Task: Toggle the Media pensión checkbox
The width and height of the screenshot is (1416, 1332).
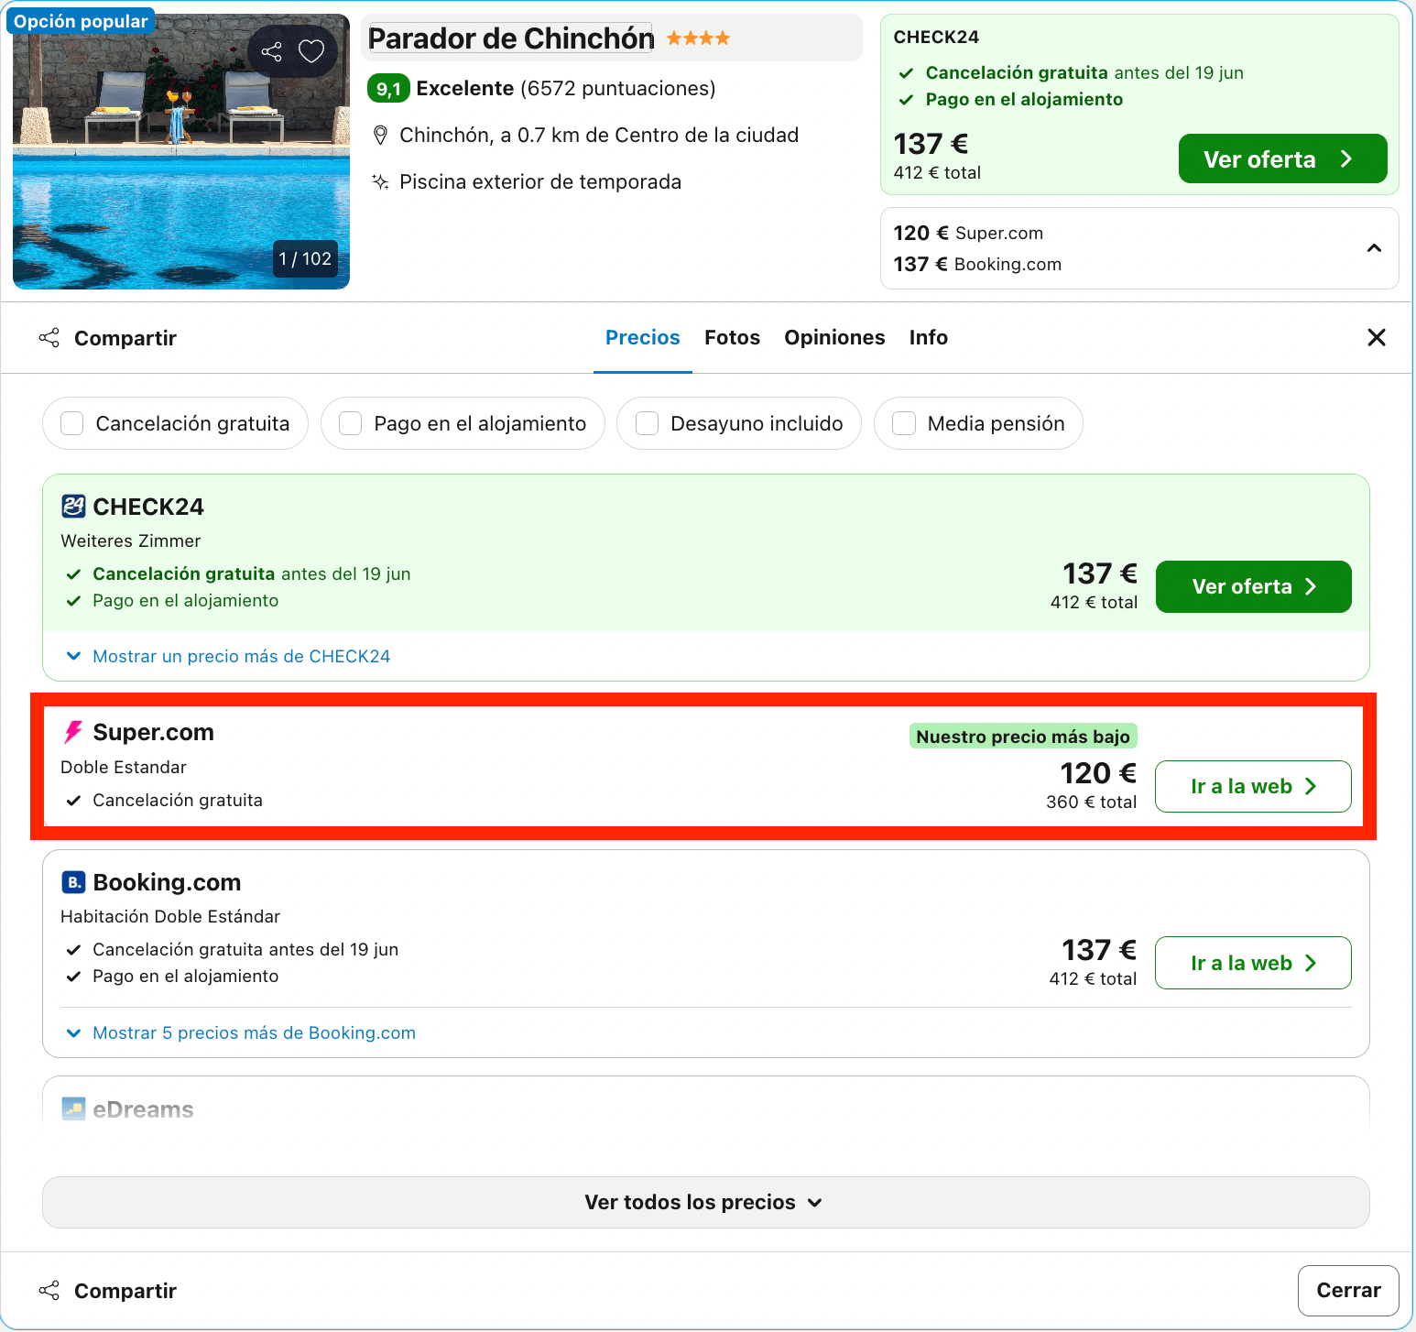Action: (904, 423)
